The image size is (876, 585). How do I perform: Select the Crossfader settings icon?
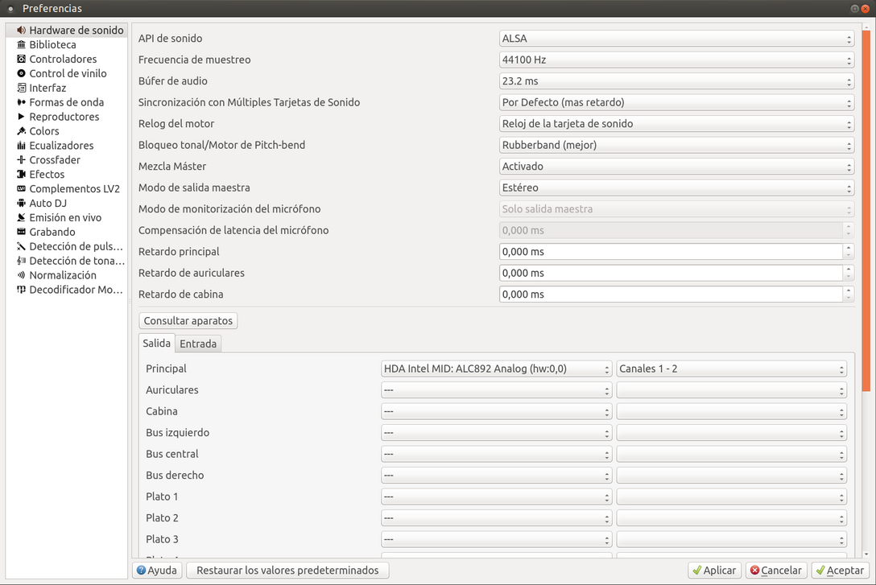[x=51, y=159]
